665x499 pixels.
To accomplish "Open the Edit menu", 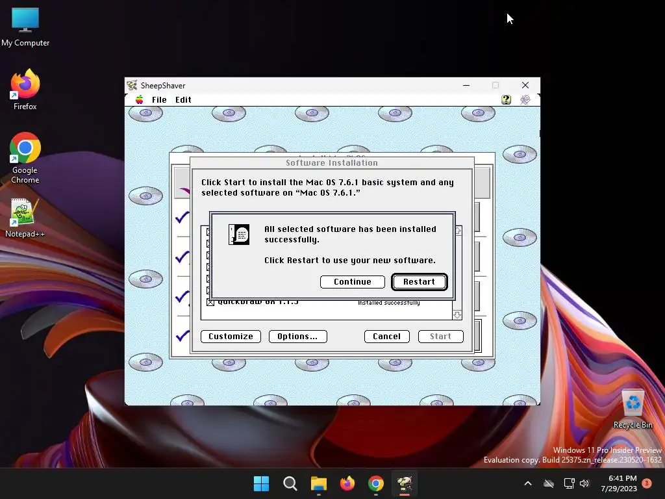I will [183, 99].
